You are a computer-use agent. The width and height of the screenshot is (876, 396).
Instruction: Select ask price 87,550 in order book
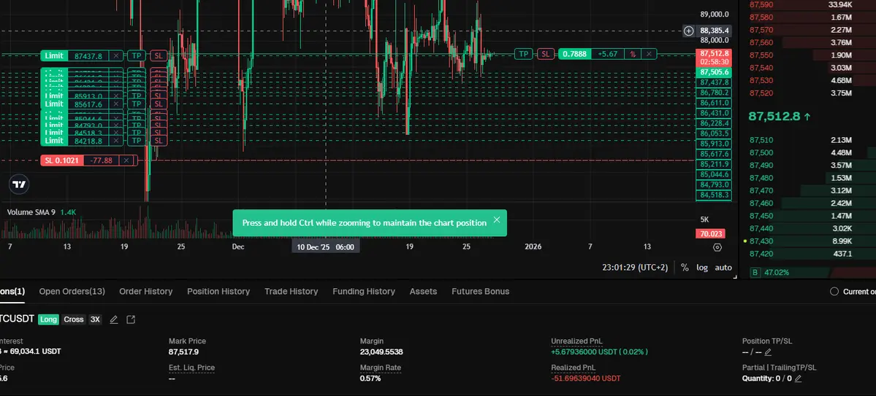[761, 55]
